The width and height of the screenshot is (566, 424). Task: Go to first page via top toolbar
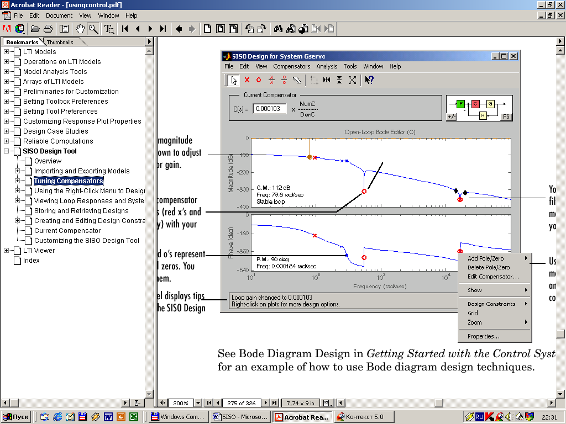point(125,29)
